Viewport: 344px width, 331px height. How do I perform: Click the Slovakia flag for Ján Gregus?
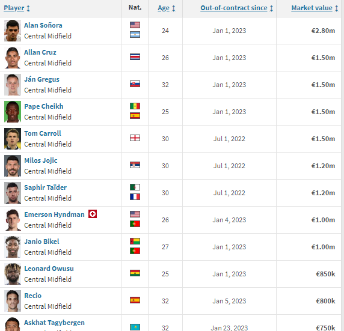tap(135, 84)
